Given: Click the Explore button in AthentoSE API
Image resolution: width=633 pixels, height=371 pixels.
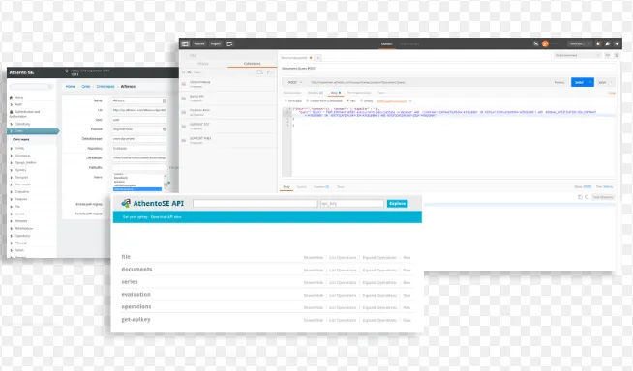Looking at the screenshot, I should click(x=397, y=204).
